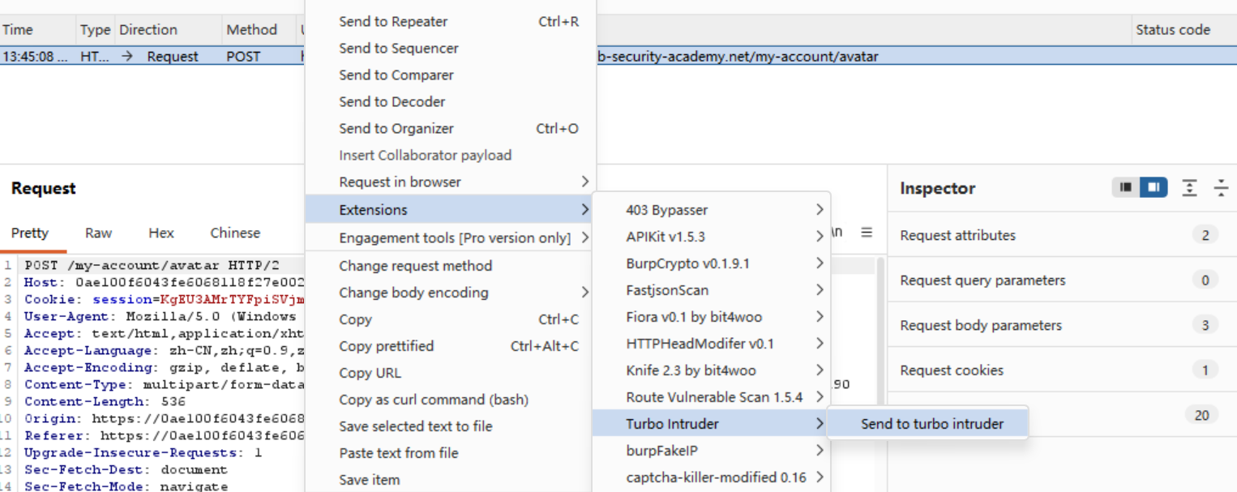Choose Send to Organizer
The image size is (1237, 492).
click(x=450, y=129)
